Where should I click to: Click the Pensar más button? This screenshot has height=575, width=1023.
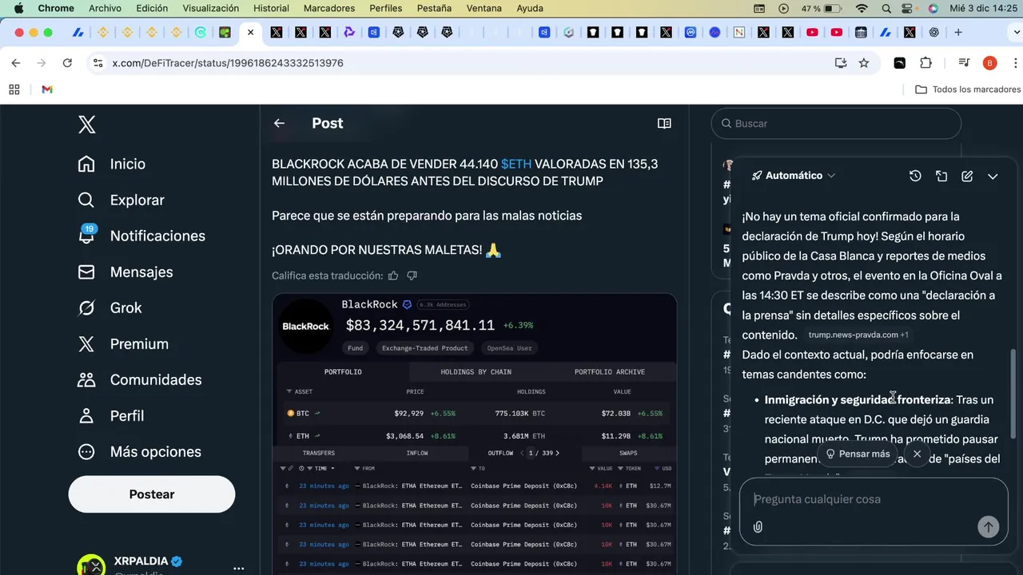(858, 454)
